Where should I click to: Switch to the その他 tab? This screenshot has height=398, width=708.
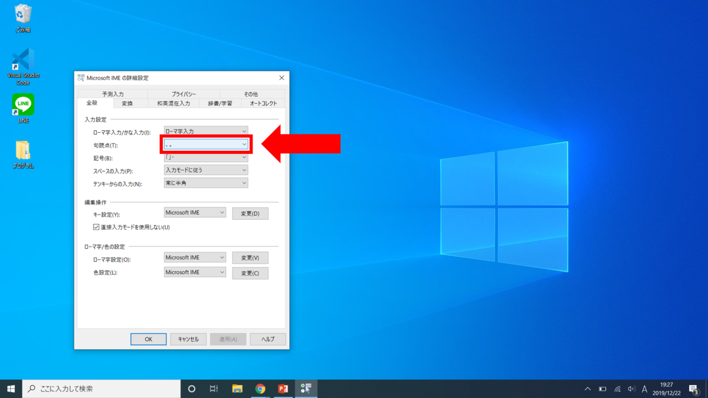251,94
